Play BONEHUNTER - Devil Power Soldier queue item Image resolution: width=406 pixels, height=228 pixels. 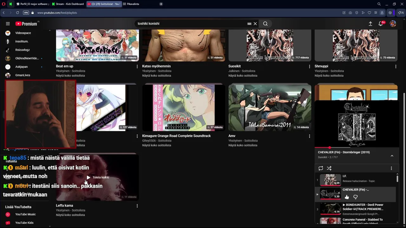coord(355,209)
